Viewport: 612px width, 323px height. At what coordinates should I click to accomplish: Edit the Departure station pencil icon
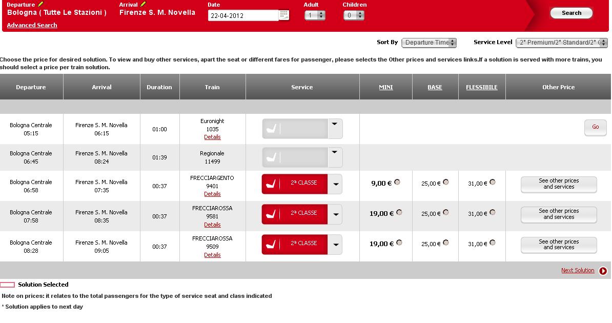tap(40, 4)
